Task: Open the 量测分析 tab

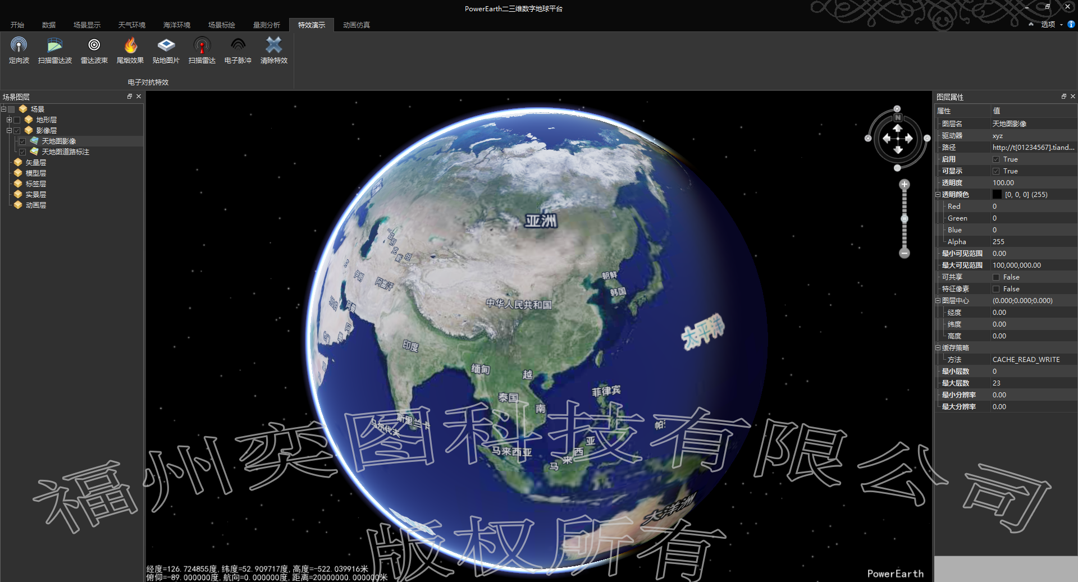Action: pyautogui.click(x=266, y=25)
